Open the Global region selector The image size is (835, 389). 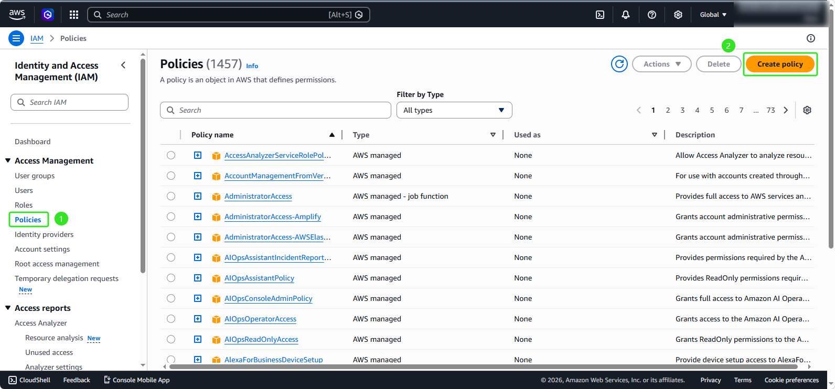(x=713, y=15)
